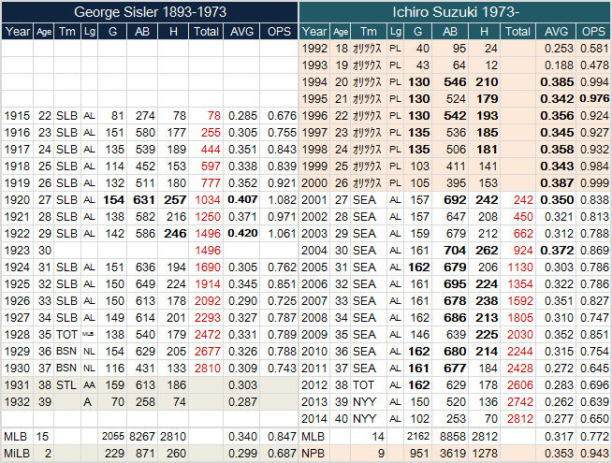Click Sisler's 1916 total cell 255
Image resolution: width=612 pixels, height=463 pixels.
click(x=206, y=132)
